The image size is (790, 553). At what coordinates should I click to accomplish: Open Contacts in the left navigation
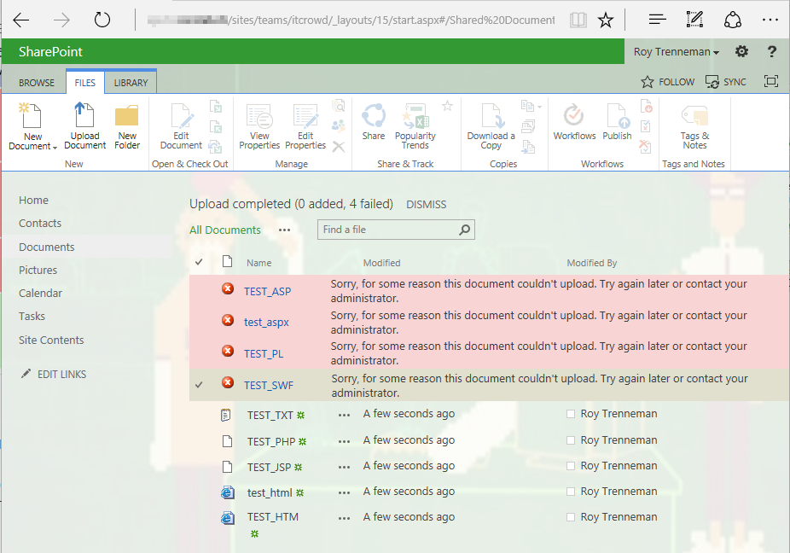[40, 224]
